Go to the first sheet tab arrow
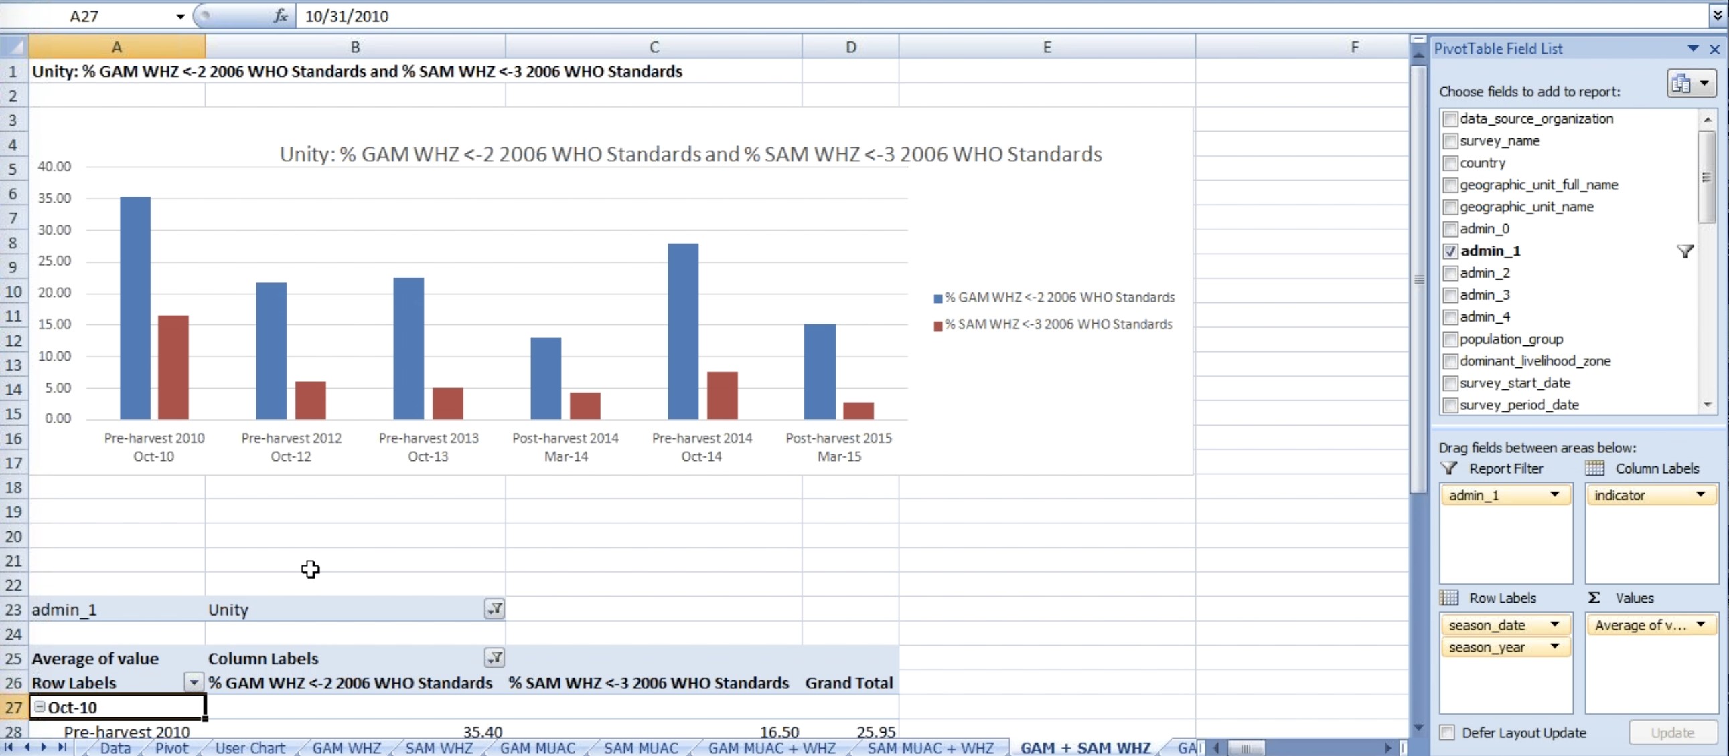1729x756 pixels. tap(9, 747)
